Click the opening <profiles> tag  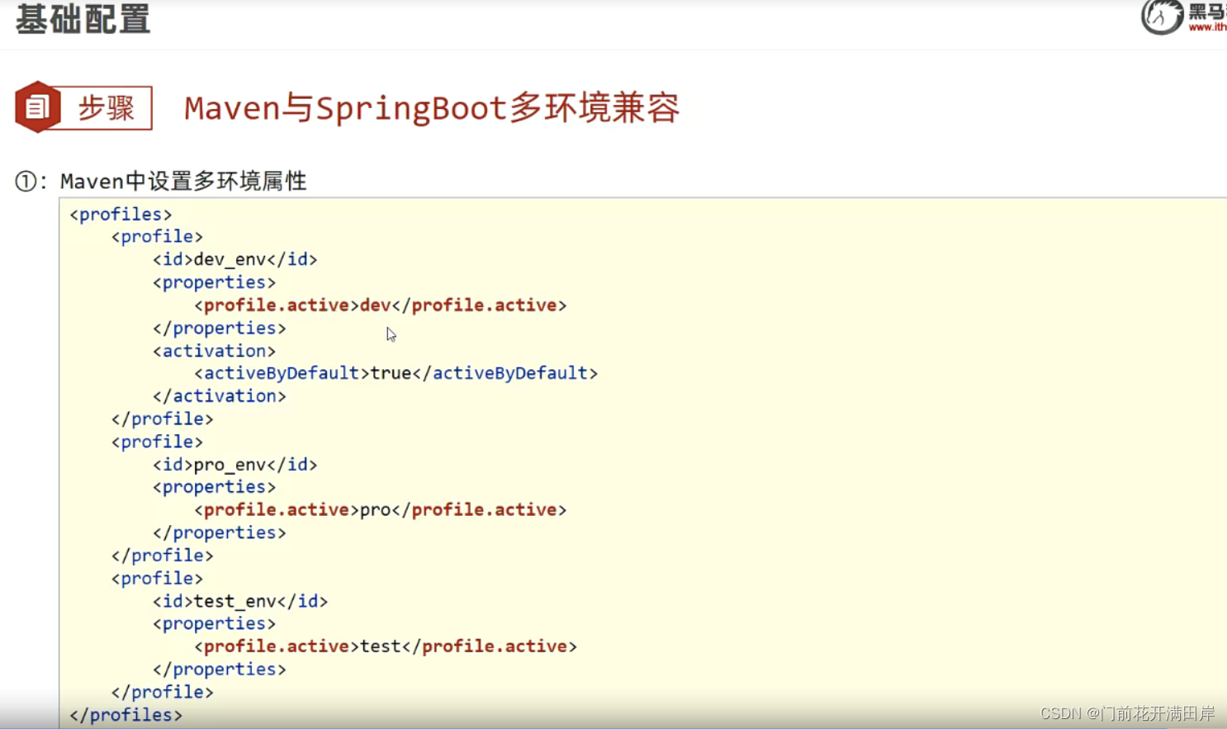coord(121,214)
